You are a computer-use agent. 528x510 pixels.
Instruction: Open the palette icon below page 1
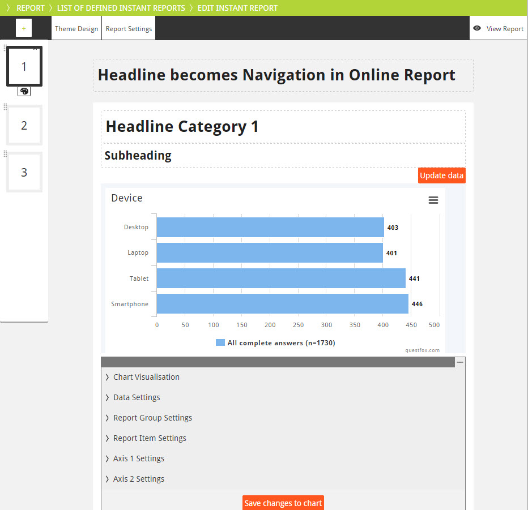(x=24, y=91)
